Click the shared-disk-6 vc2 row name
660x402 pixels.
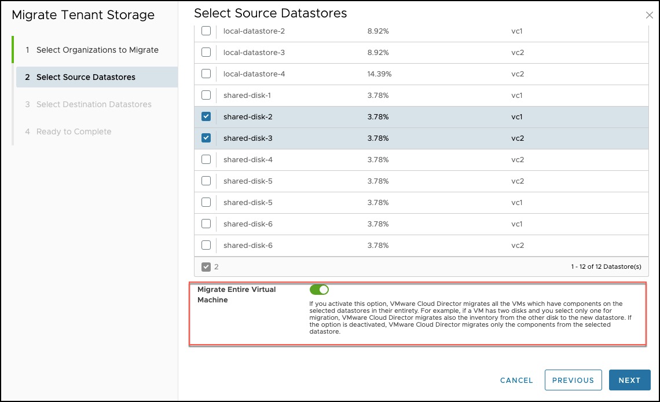248,246
